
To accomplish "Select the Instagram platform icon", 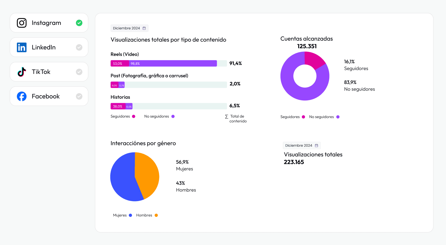I will click(21, 23).
